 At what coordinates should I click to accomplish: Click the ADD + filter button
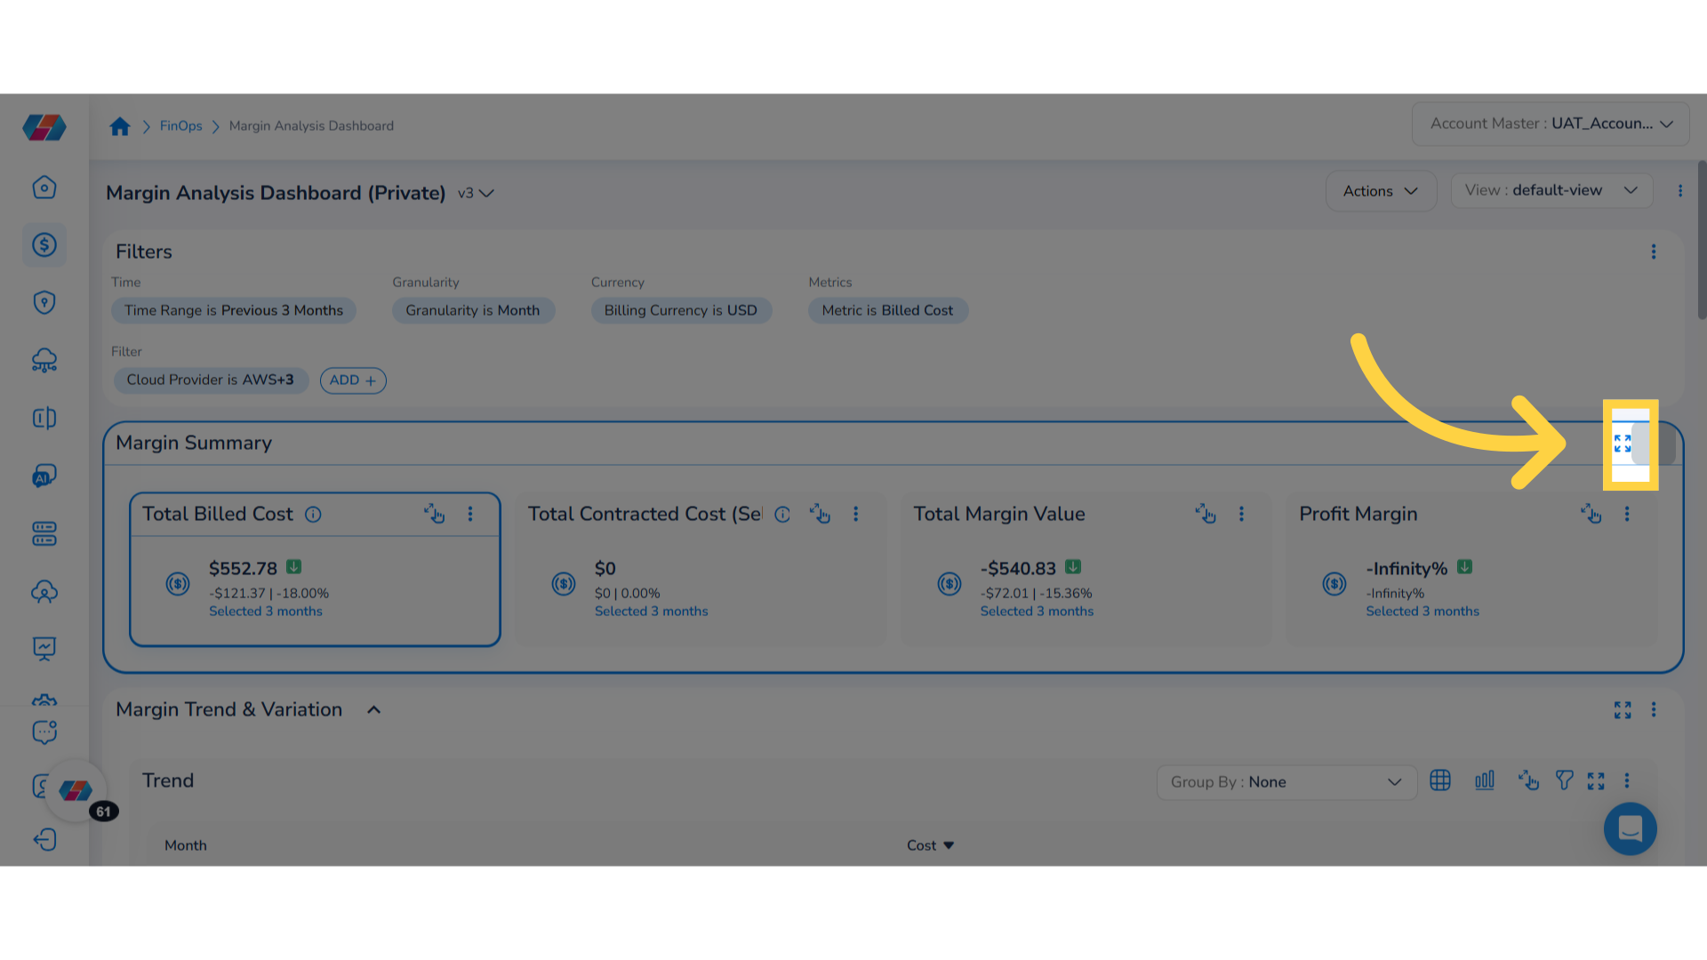coord(353,380)
